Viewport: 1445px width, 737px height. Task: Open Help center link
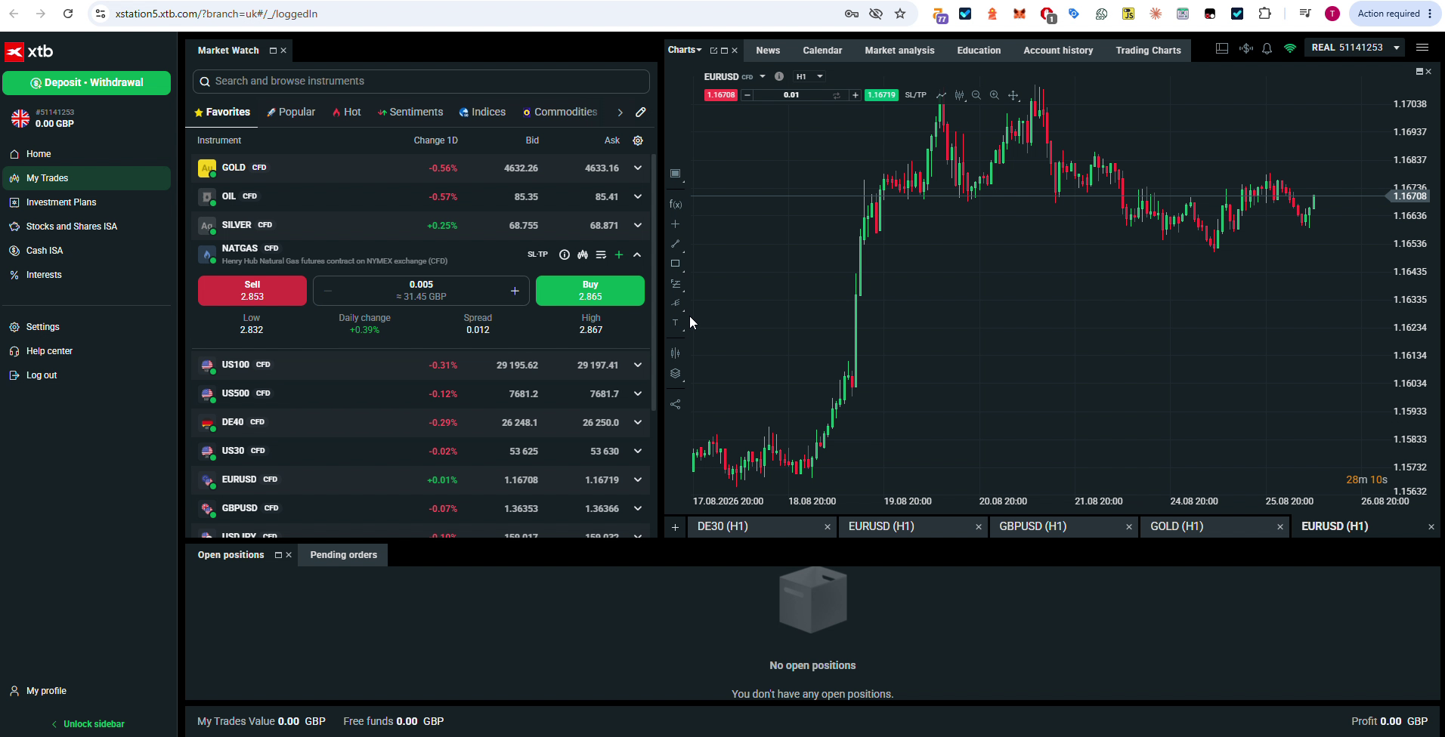49,351
